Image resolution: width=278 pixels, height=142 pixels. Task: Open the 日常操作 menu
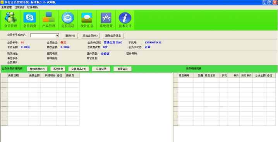click(x=19, y=7)
